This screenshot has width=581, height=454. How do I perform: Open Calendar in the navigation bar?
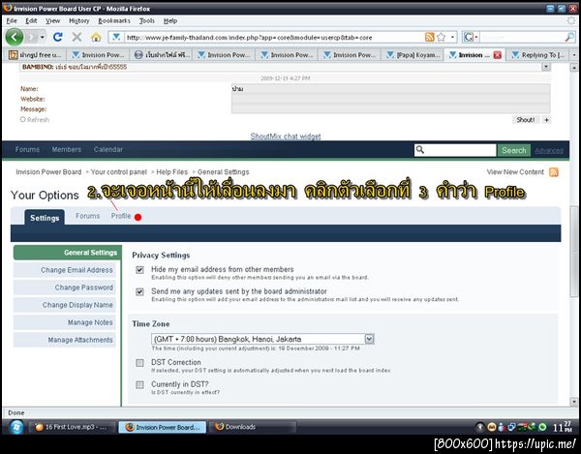tap(107, 150)
